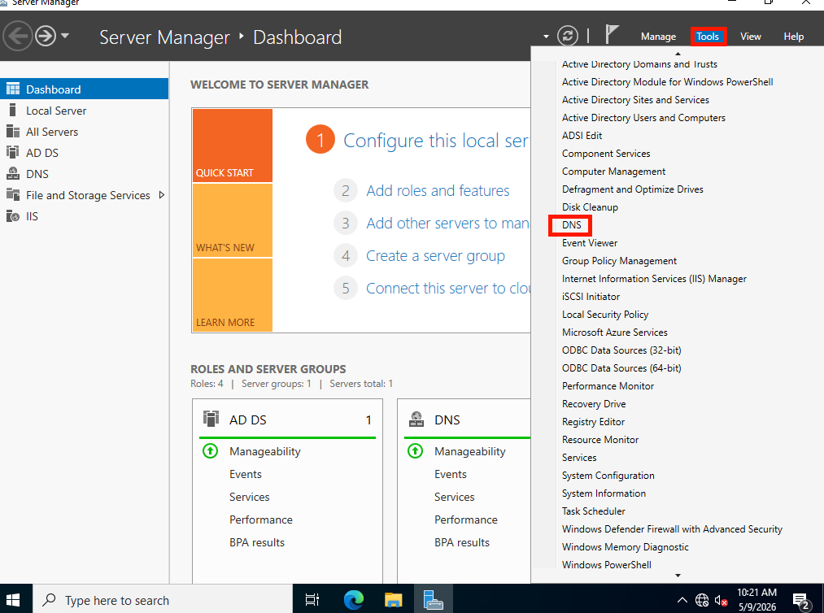
Task: Select Dashboard in the sidebar
Action: [84, 89]
